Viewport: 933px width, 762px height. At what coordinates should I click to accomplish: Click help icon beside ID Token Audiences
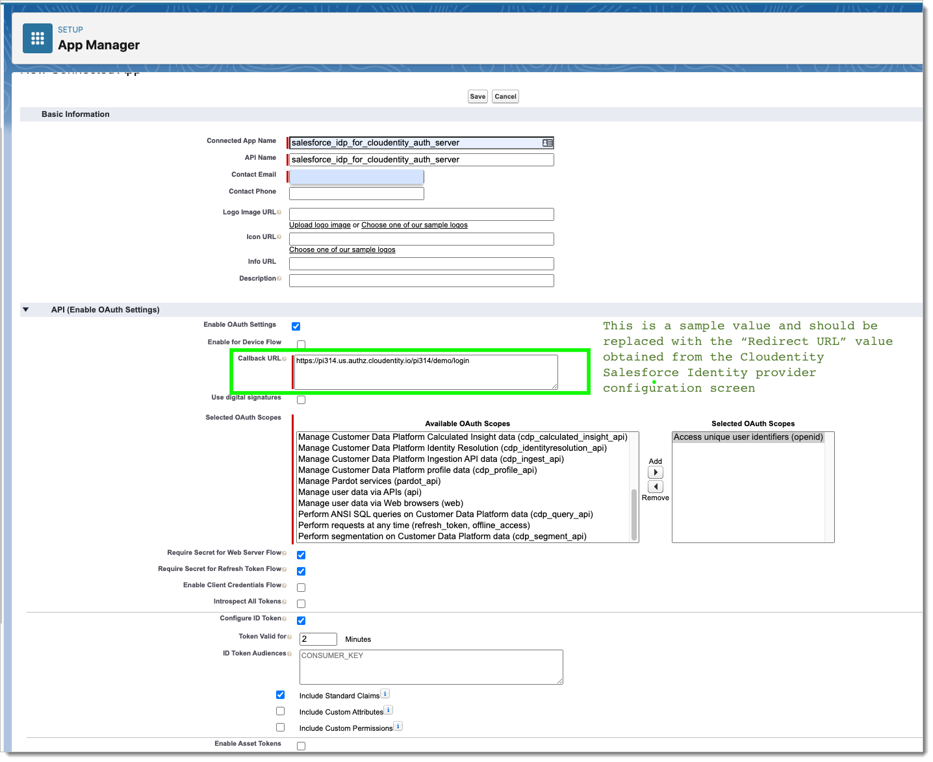(290, 654)
